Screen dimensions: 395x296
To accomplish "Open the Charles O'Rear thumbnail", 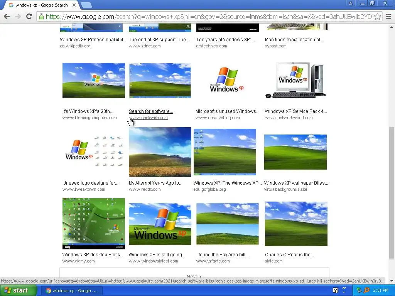I will pos(296,224).
